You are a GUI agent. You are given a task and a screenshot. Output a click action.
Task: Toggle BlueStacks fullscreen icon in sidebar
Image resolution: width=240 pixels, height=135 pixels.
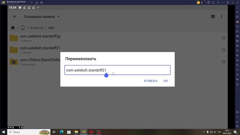[x=237, y=7]
